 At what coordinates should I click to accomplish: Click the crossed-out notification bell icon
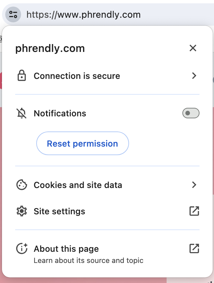click(21, 113)
